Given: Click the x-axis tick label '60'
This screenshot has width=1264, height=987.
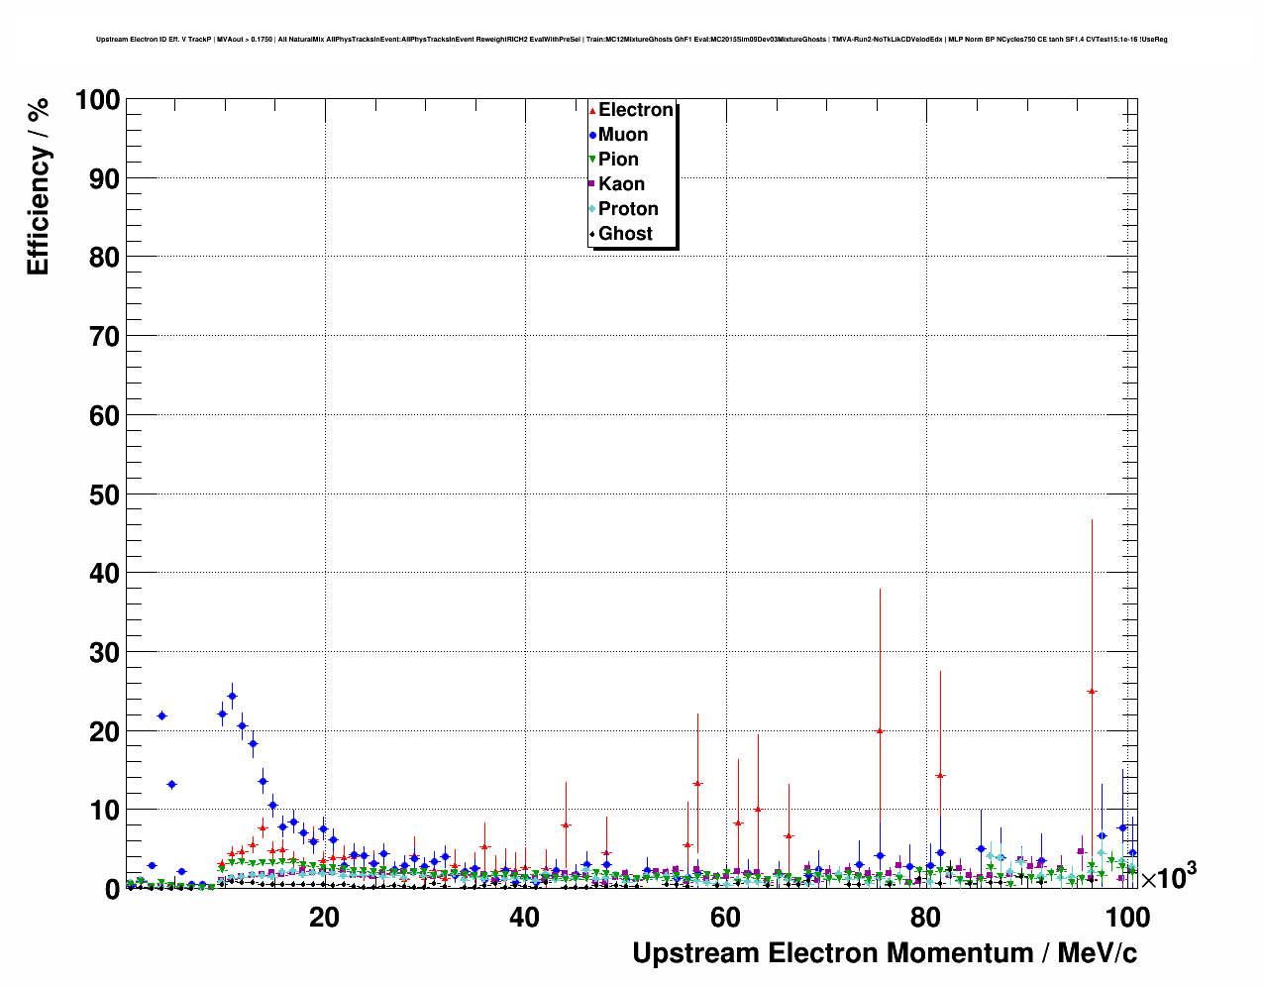Looking at the screenshot, I should click(725, 918).
